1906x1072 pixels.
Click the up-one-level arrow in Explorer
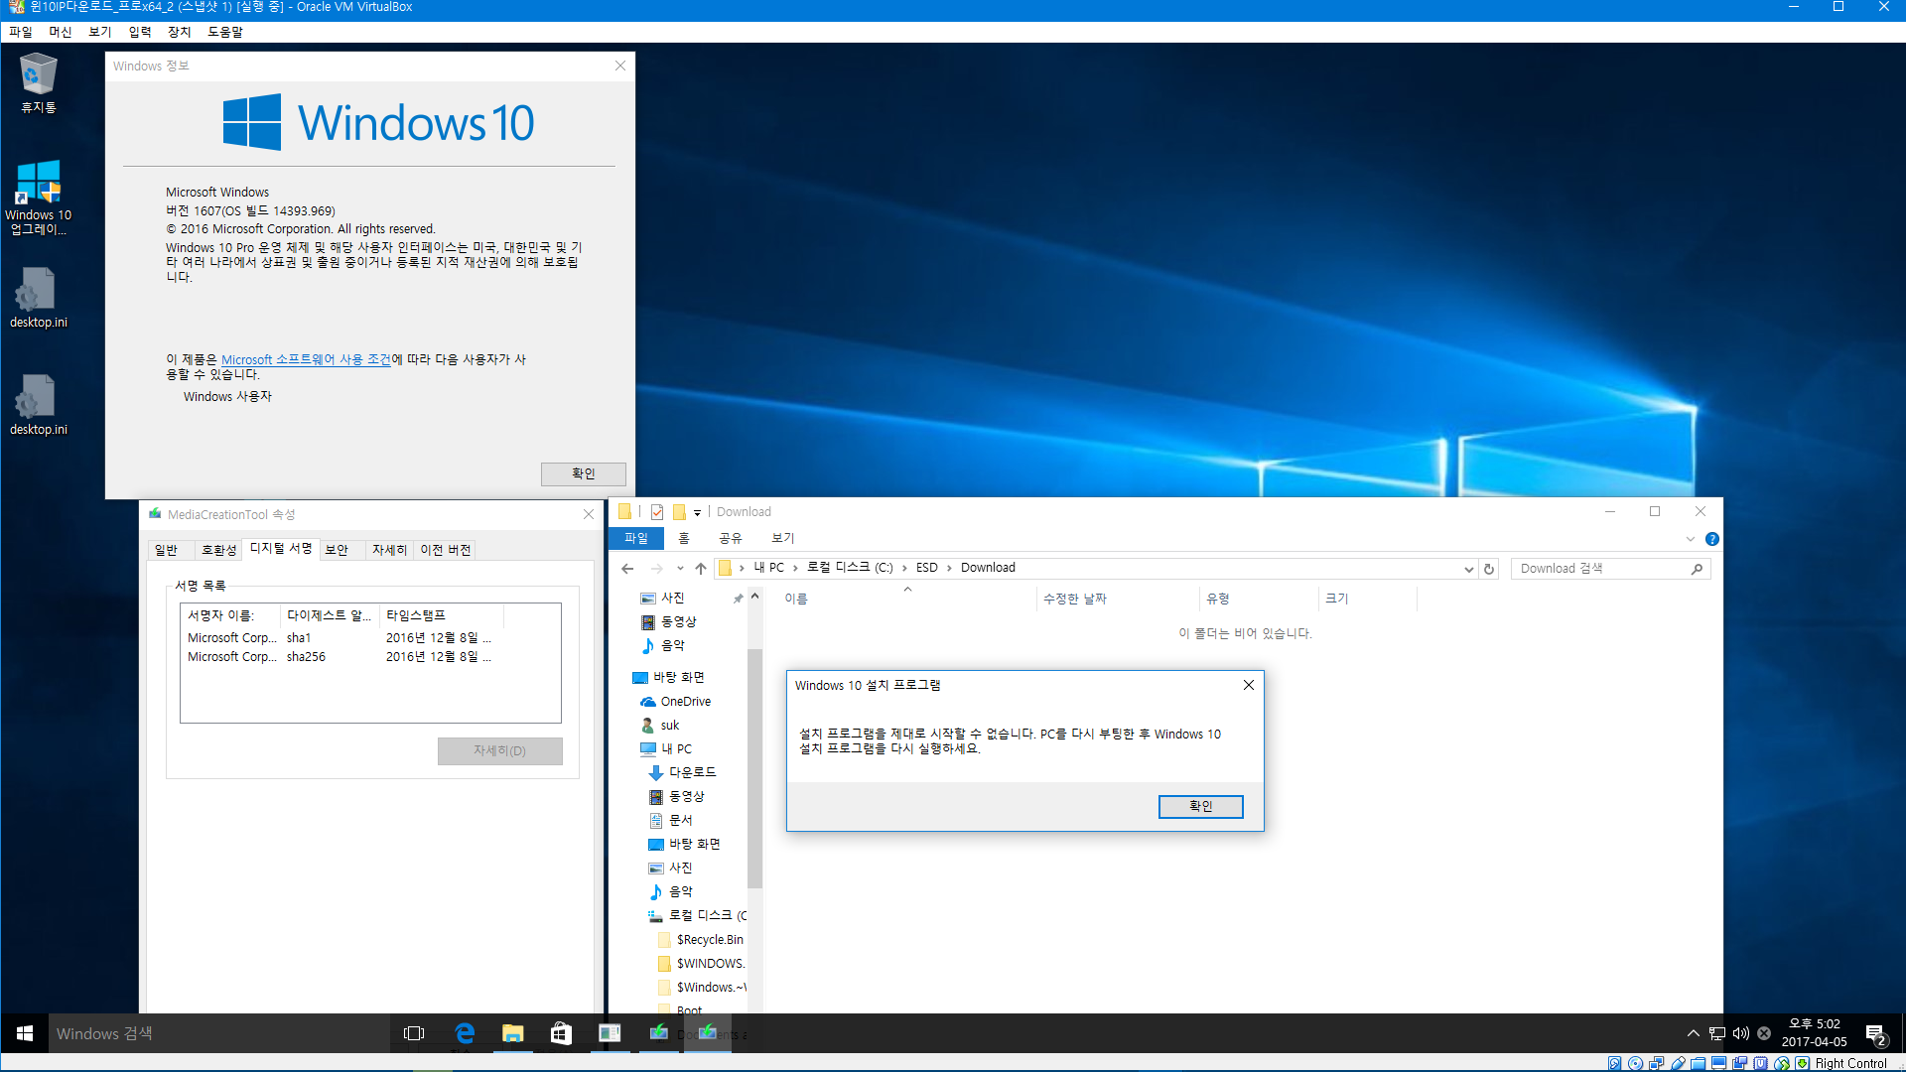pyautogui.click(x=701, y=569)
